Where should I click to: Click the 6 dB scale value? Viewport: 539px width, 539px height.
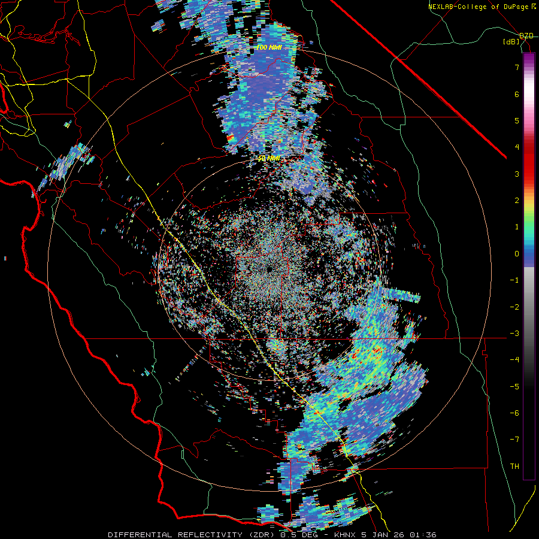point(517,94)
